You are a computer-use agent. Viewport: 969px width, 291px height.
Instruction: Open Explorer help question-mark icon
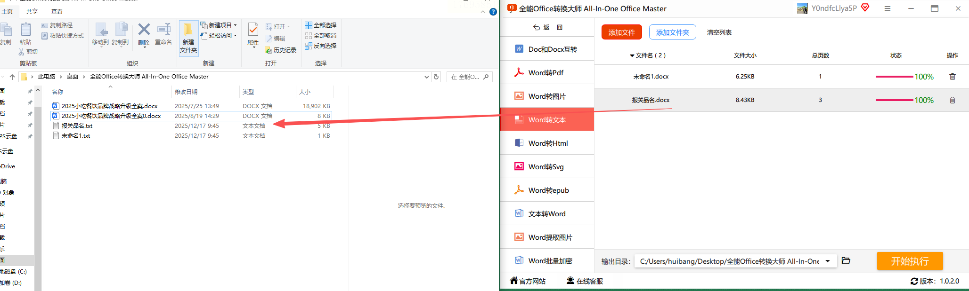click(493, 12)
